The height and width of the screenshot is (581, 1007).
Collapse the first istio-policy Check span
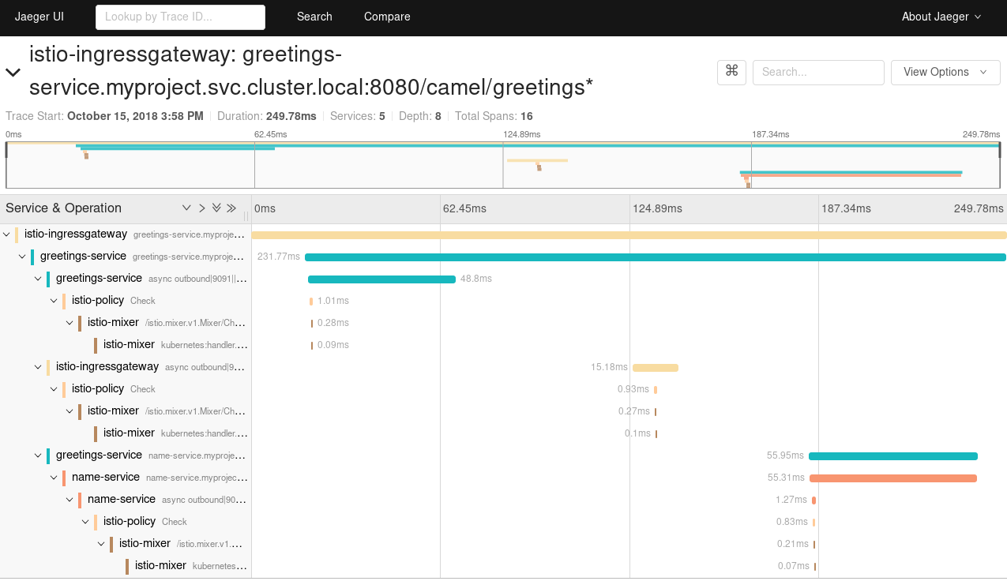(54, 301)
